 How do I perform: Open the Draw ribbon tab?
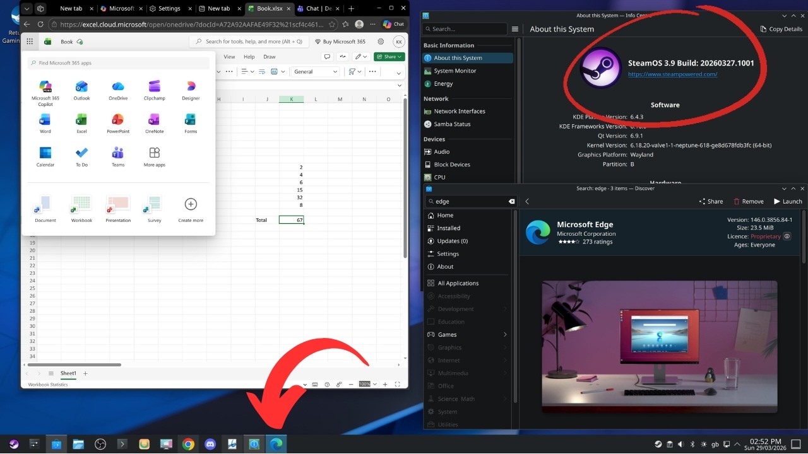click(270, 57)
